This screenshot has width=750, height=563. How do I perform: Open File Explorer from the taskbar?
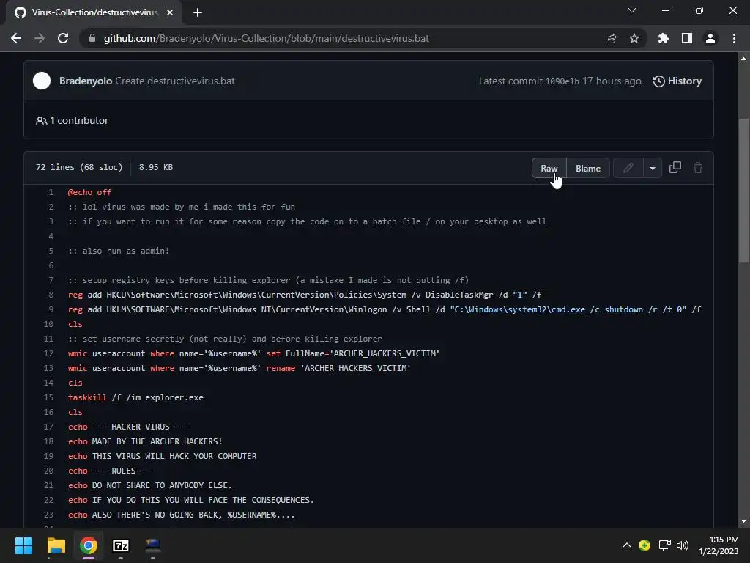coord(56,545)
